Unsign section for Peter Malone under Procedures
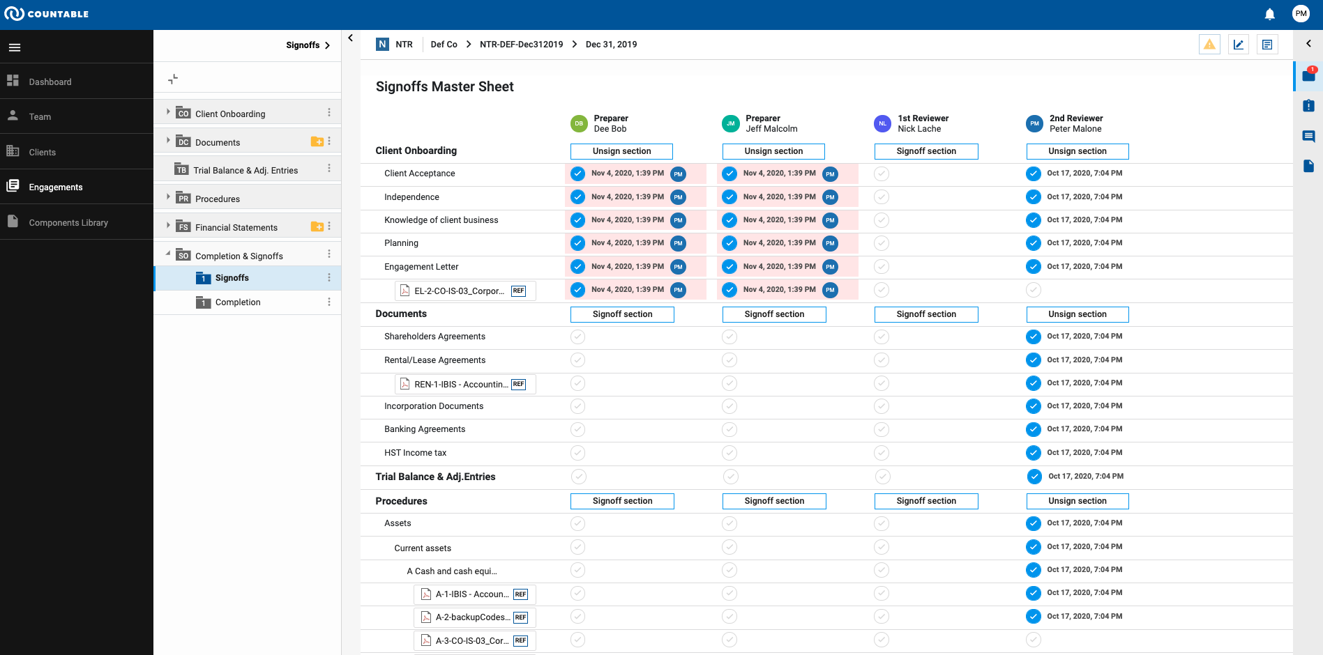This screenshot has height=655, width=1323. click(1077, 501)
